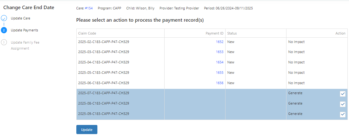Open payment ID 1655
Image resolution: width=349 pixels, height=135 pixels.
pos(220,73)
